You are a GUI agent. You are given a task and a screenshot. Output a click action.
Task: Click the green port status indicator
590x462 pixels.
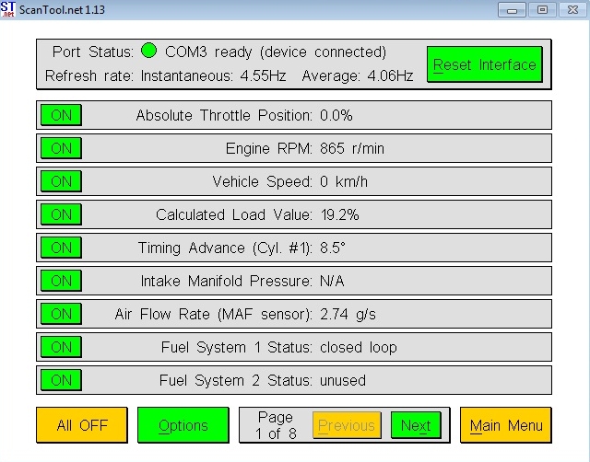coord(148,51)
